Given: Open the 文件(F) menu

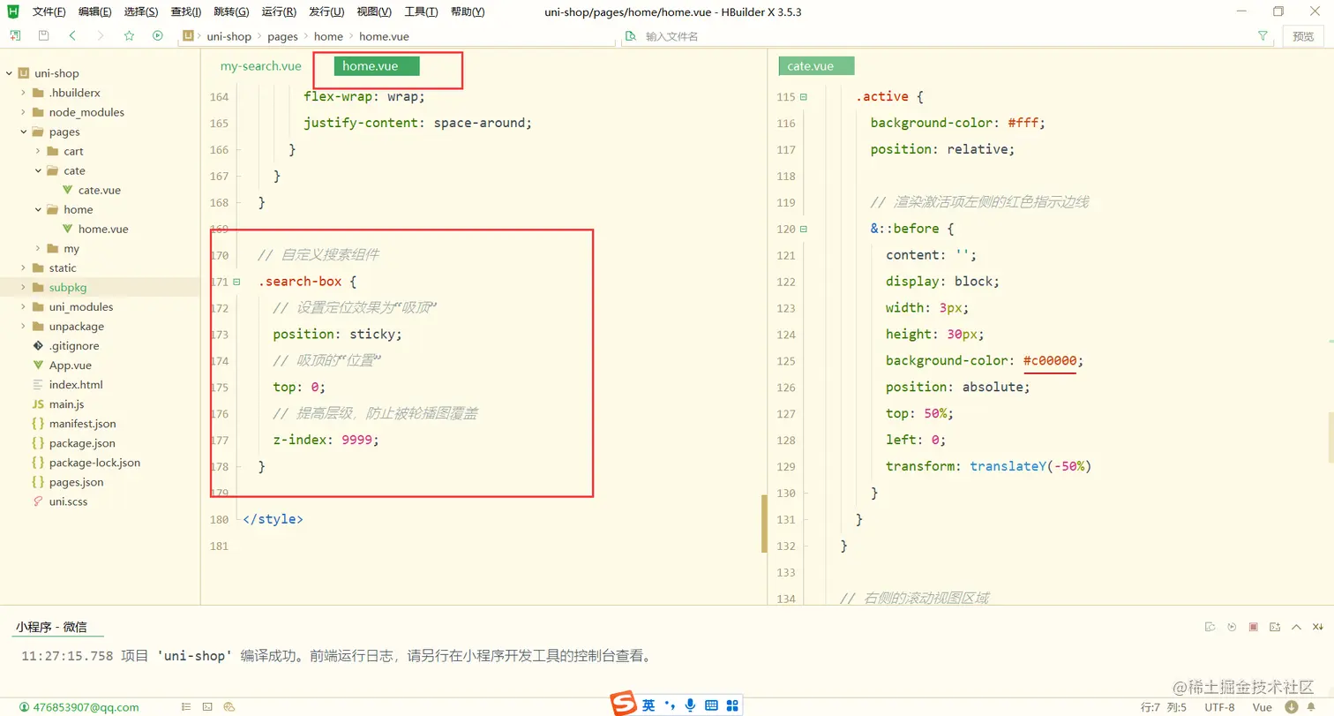Looking at the screenshot, I should pyautogui.click(x=49, y=12).
